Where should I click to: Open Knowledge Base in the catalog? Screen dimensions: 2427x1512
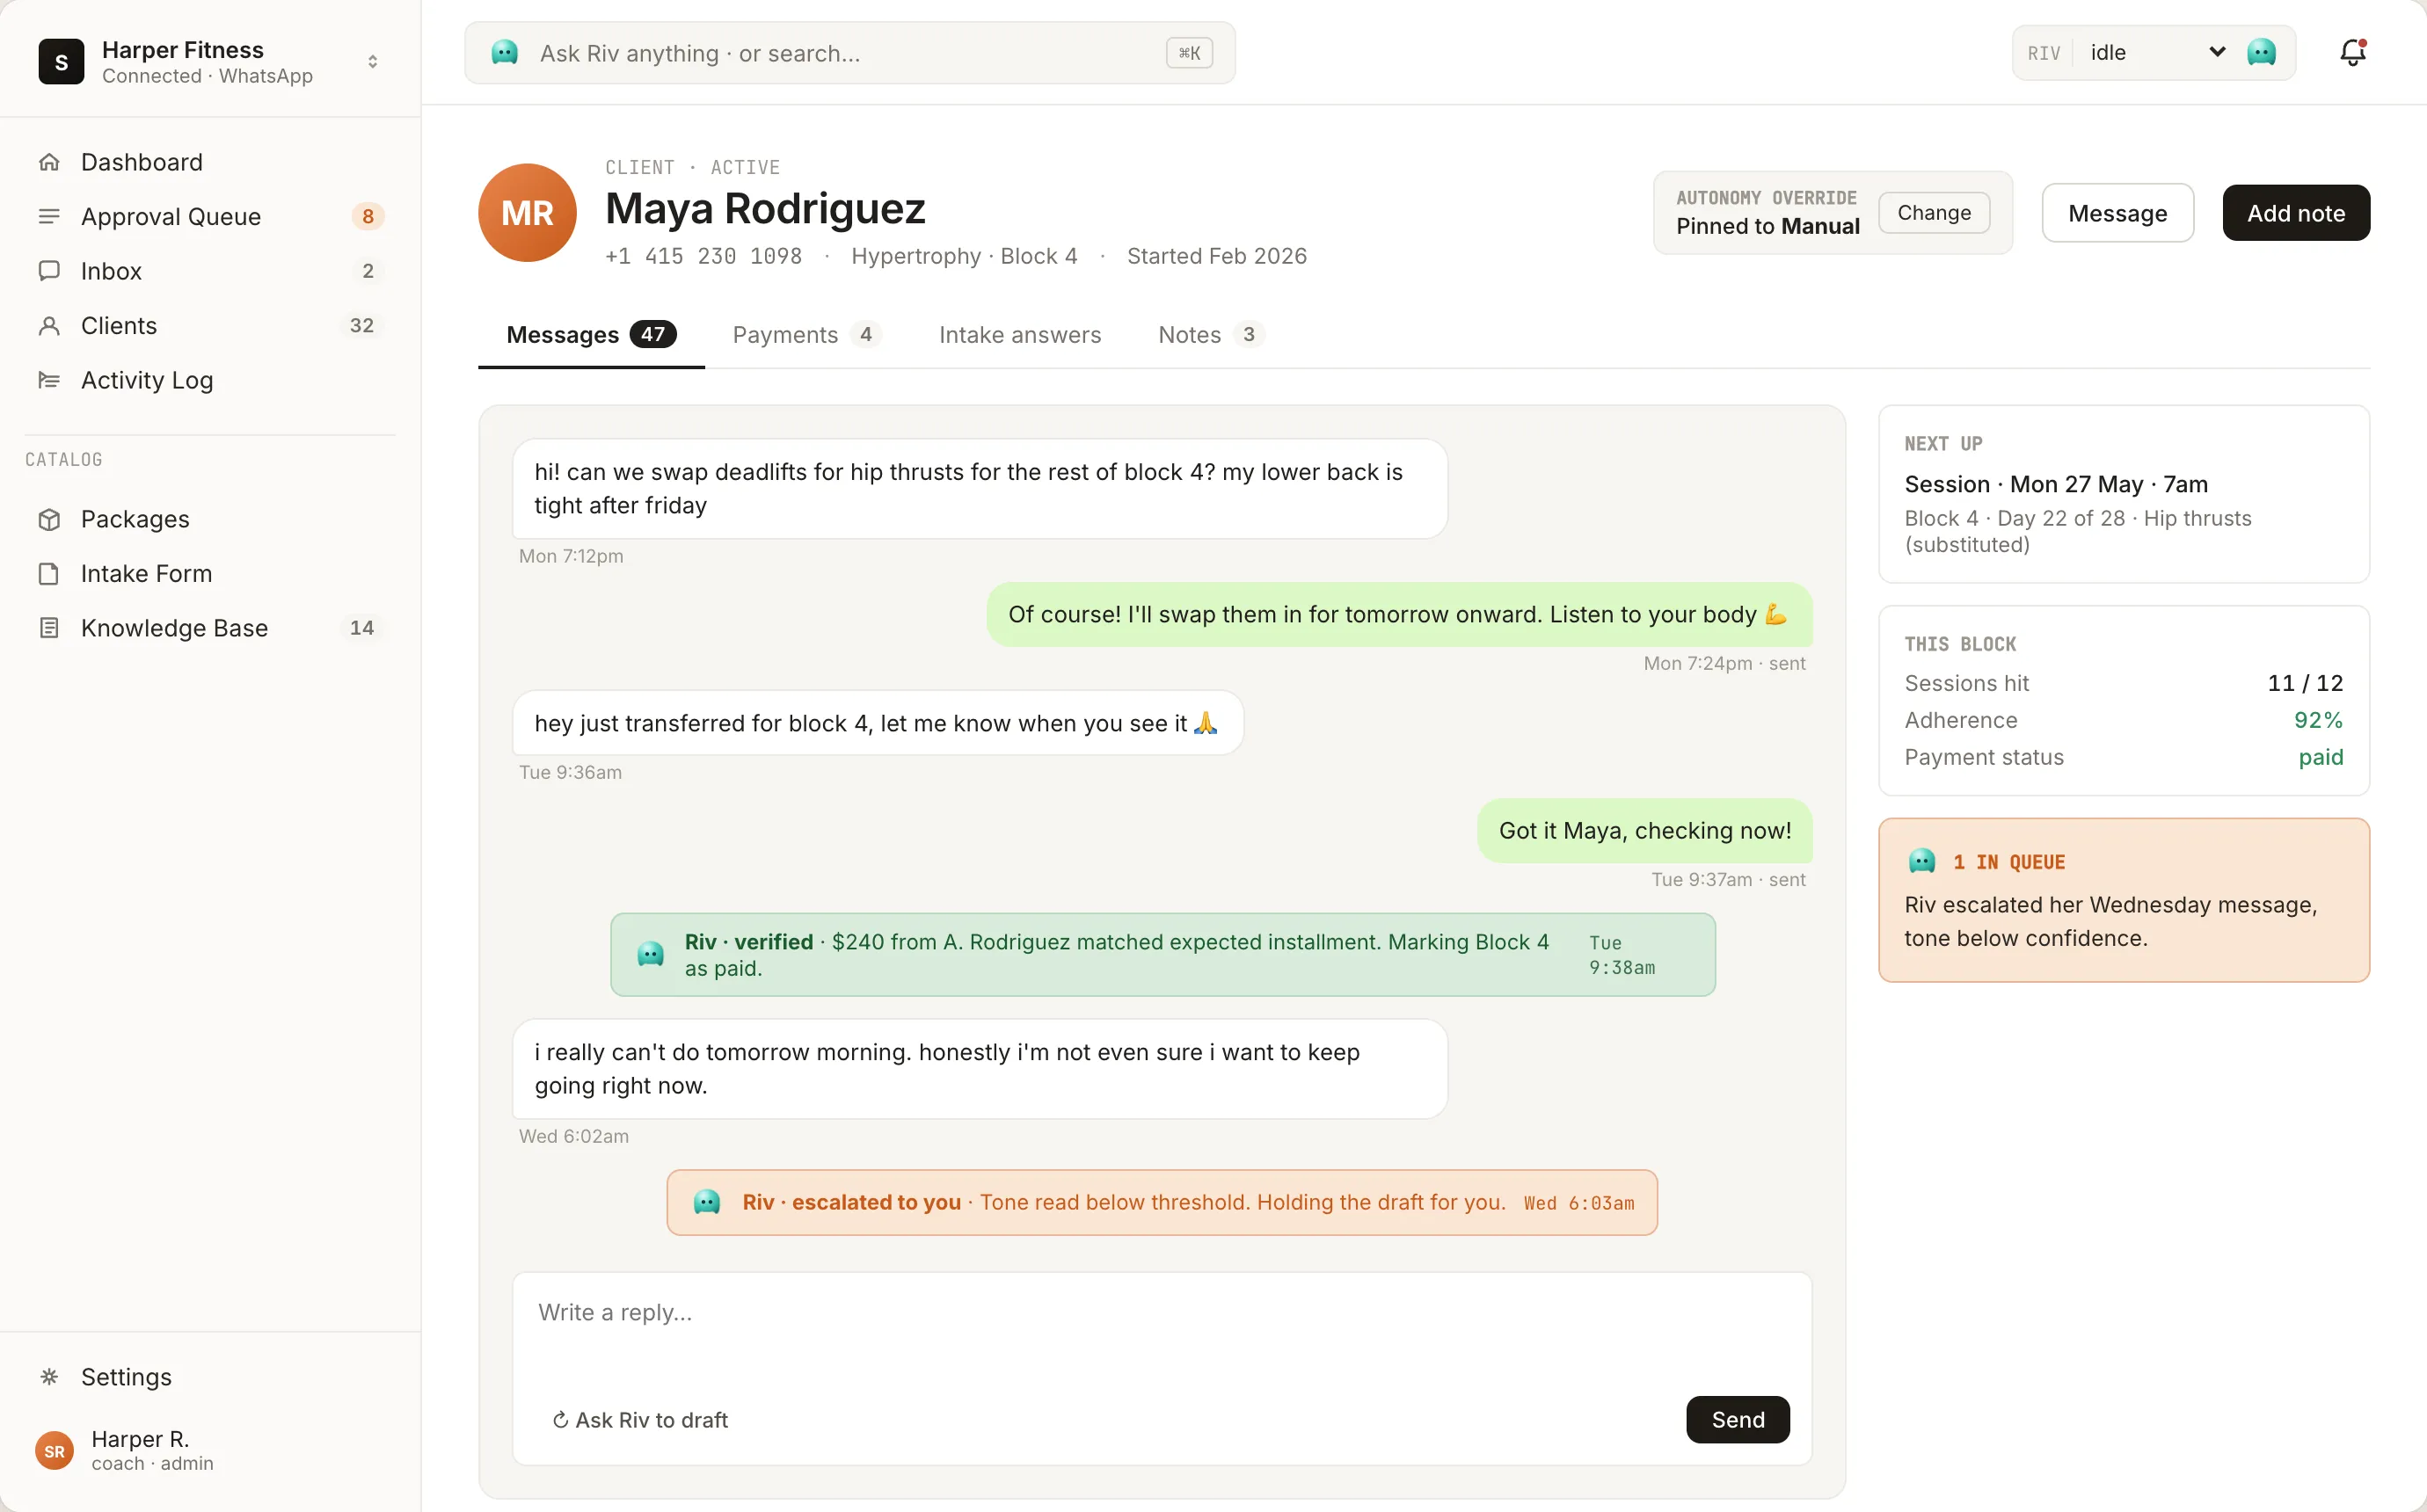(x=210, y=628)
